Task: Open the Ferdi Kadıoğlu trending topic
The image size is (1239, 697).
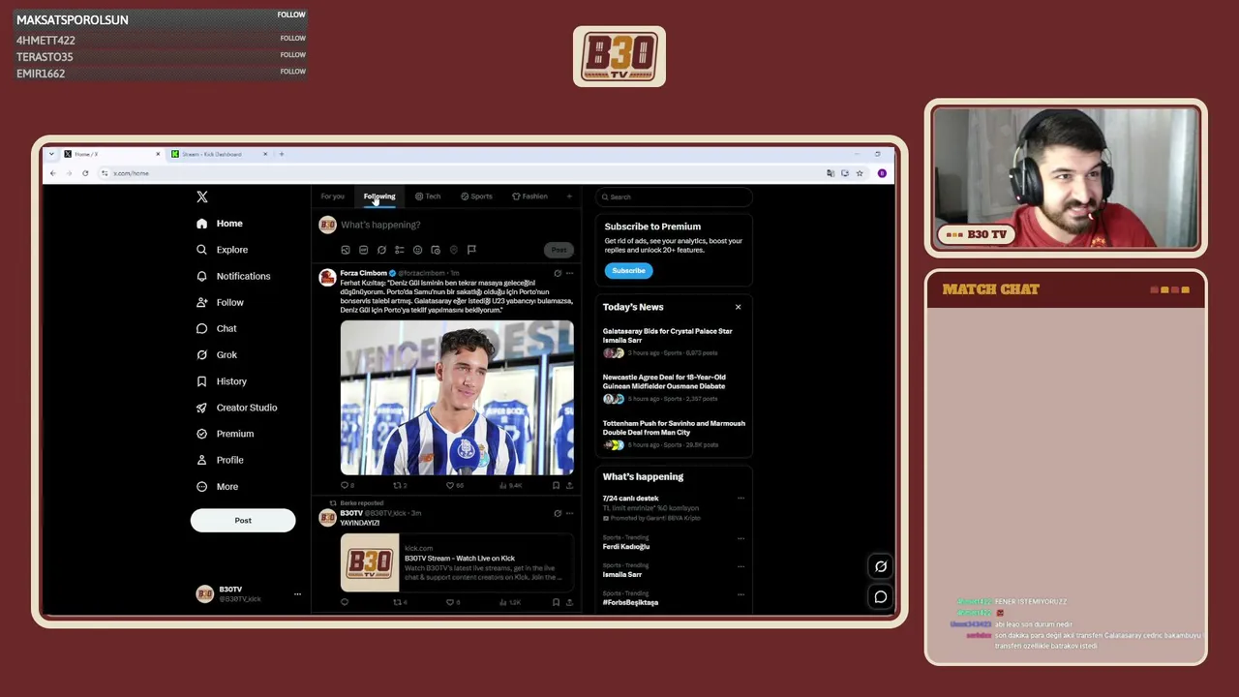Action: tap(626, 547)
